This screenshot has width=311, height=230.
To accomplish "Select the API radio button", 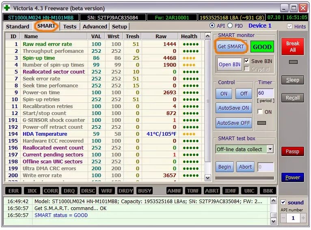I will [212, 26].
